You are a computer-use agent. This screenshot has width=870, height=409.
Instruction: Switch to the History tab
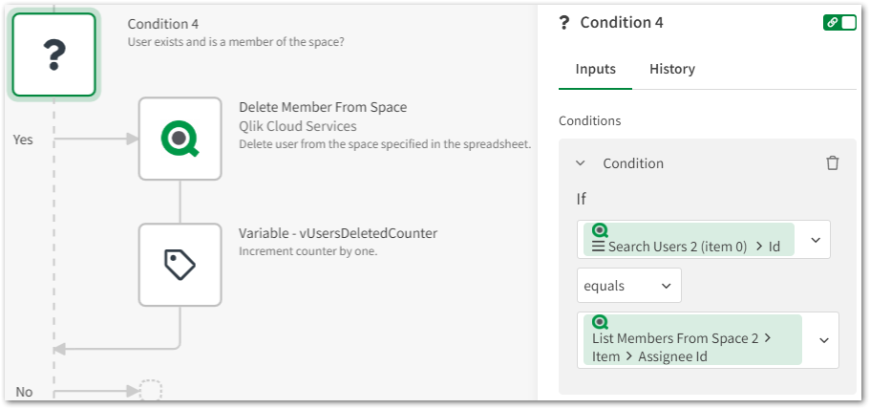672,69
